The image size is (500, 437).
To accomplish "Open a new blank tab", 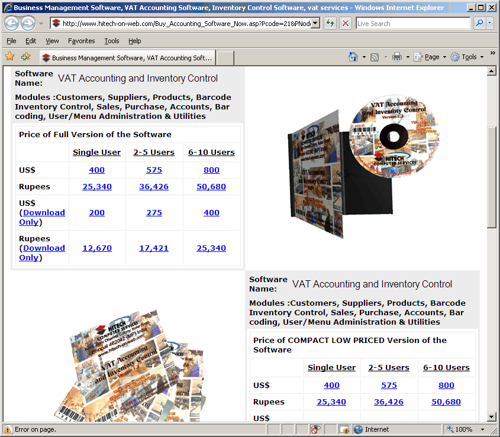I will [225, 59].
